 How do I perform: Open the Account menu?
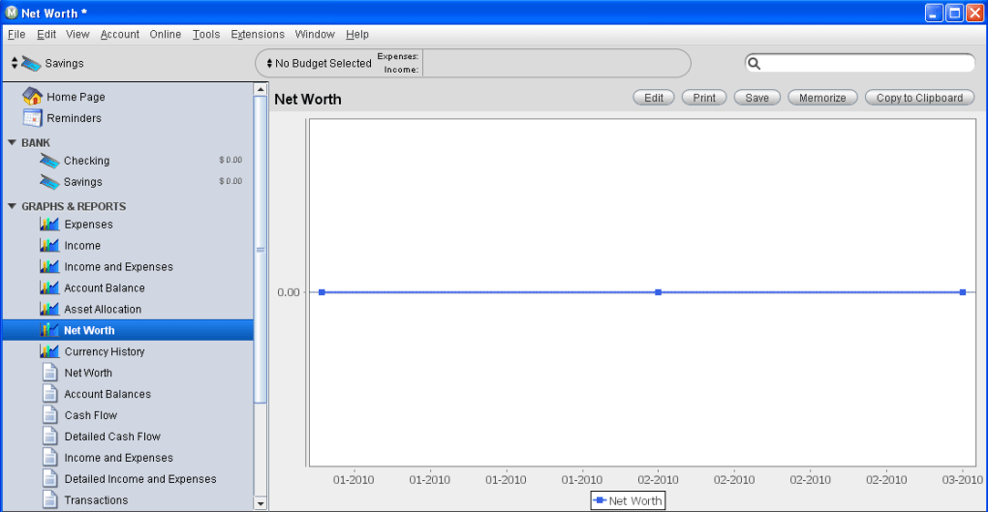120,34
